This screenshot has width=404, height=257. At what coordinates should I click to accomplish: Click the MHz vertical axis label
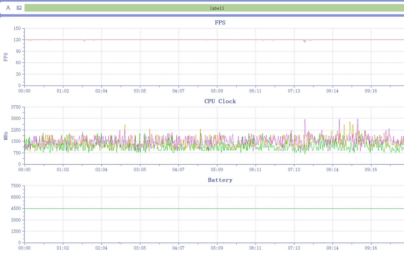[x=6, y=136]
